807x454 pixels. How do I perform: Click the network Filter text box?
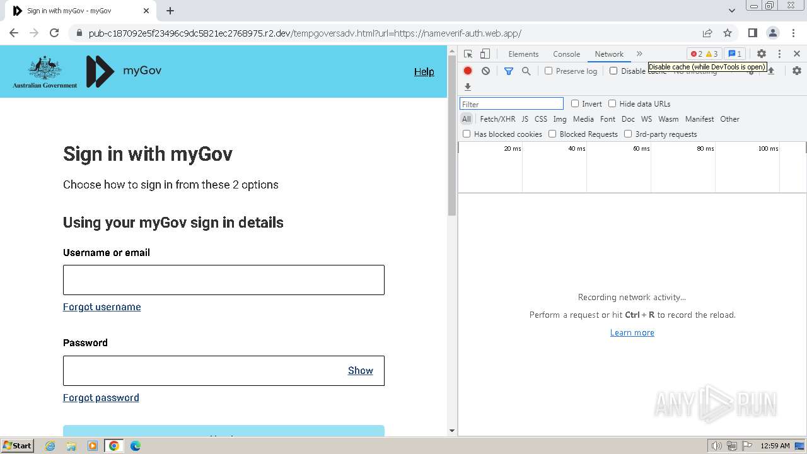(x=511, y=104)
